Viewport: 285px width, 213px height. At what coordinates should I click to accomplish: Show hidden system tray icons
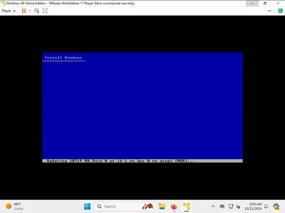click(213, 206)
